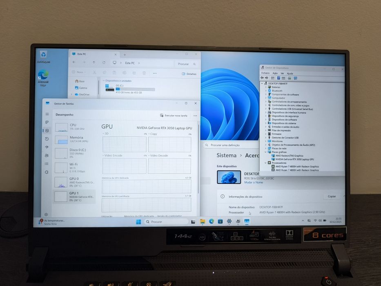
Task: Open the Novo dropdown in File Explorer
Action: point(79,72)
